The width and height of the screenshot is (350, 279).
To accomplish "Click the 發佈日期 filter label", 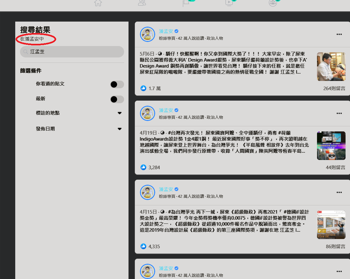I will point(45,129).
